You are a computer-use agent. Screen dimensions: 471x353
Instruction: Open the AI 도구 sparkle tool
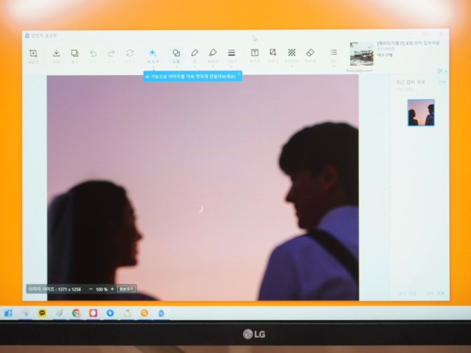(153, 53)
